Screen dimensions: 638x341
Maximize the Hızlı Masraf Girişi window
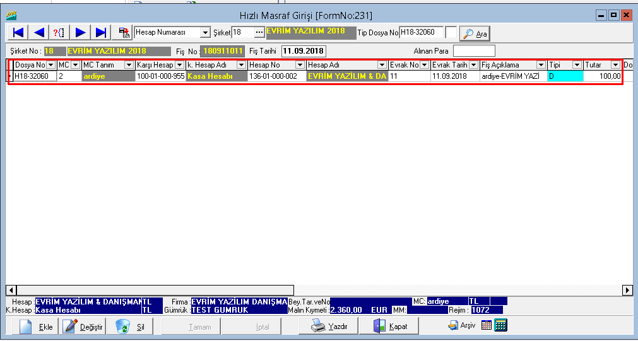pyautogui.click(x=614, y=16)
